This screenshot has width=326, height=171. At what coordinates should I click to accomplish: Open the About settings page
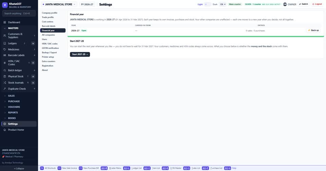click(53, 70)
